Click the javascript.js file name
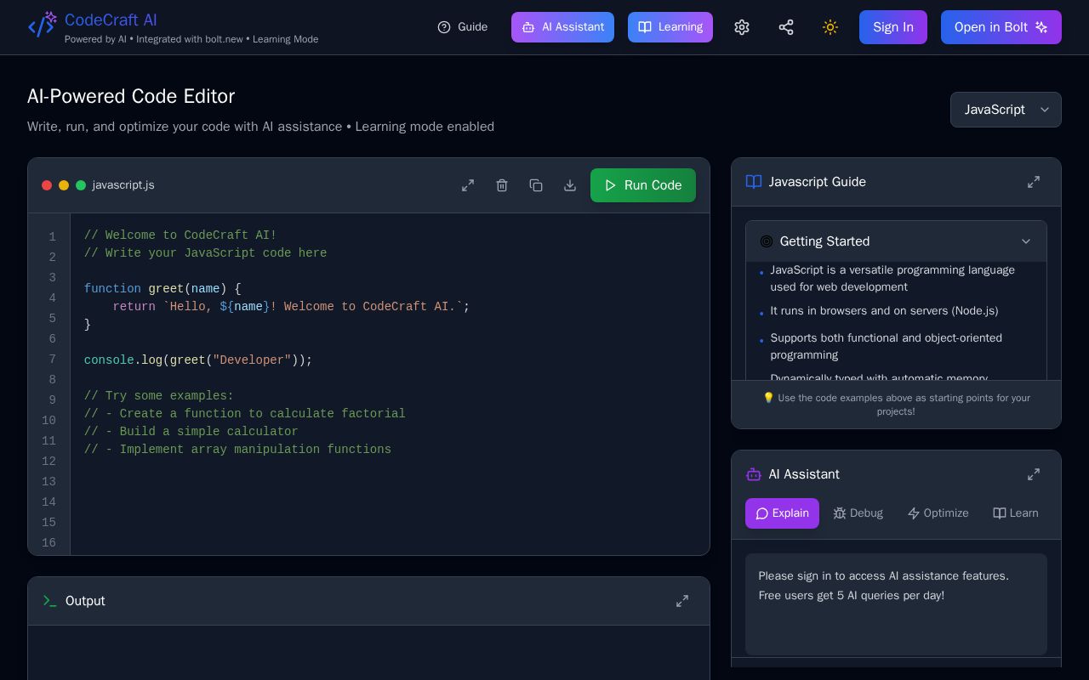1089x680 pixels. click(x=123, y=185)
